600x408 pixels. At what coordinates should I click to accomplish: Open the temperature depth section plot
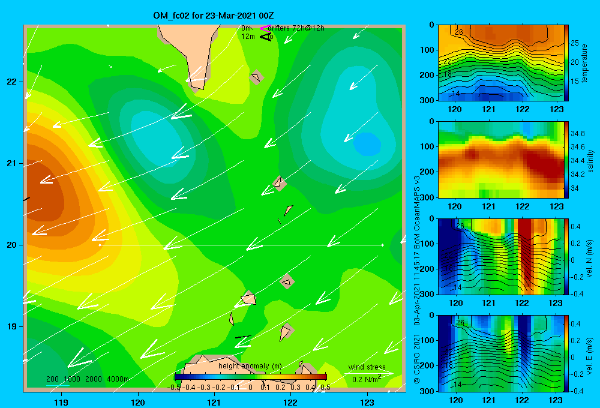coord(500,63)
